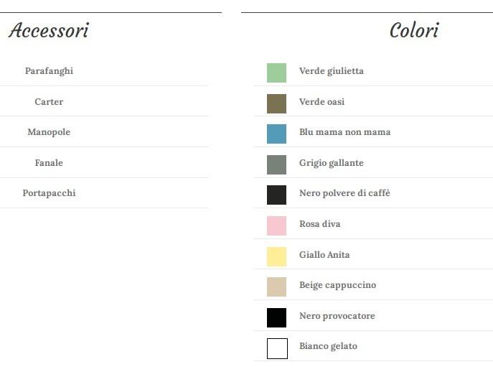Pick the Rosa diva pink swatch
The image size is (493, 372).
click(x=276, y=225)
